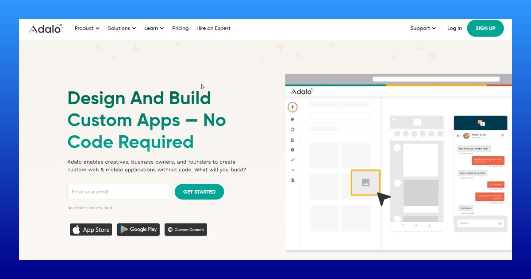The width and height of the screenshot is (531, 279).
Task: Click the Enter your email input field
Action: pyautogui.click(x=118, y=192)
